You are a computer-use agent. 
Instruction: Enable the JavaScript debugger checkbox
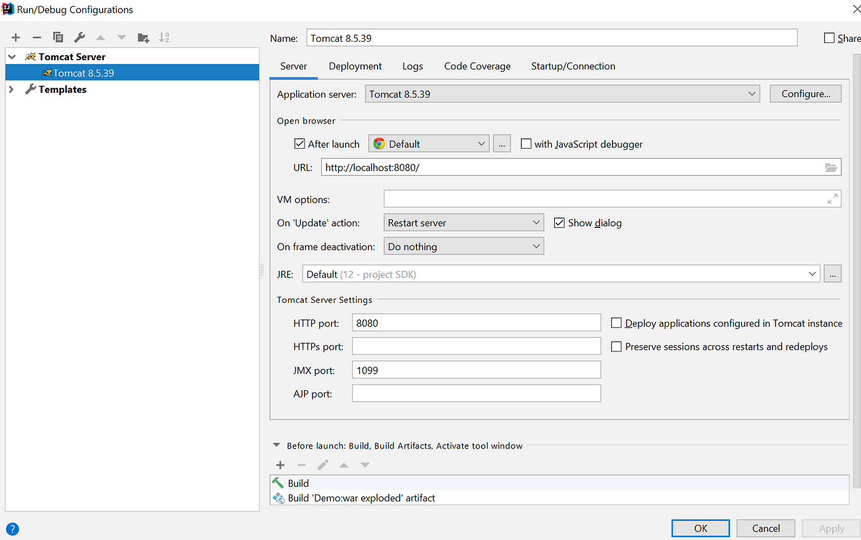coord(526,144)
